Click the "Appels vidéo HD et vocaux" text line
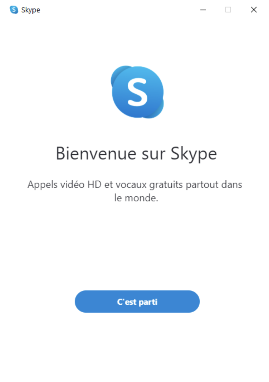Viewport: 269px width, 382px height. point(135,185)
